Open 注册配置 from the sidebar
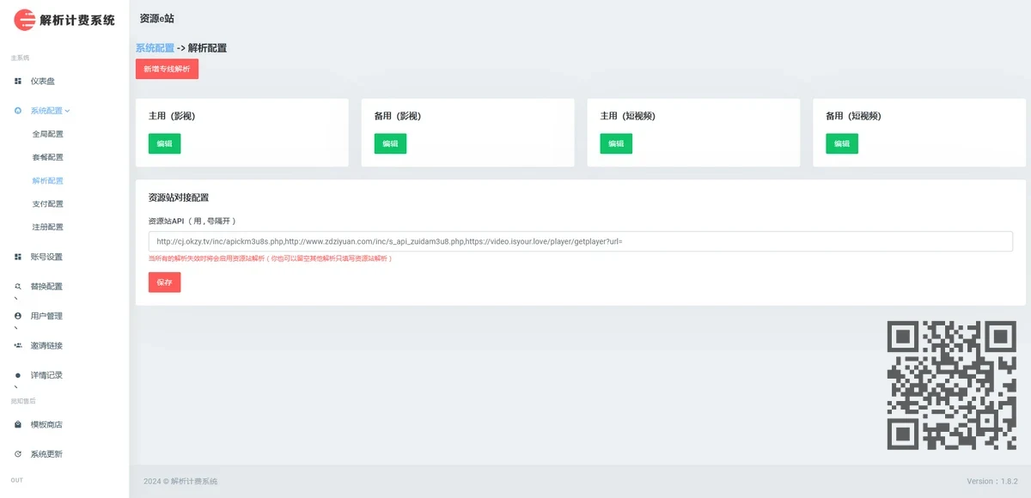1031x498 pixels. click(x=49, y=227)
